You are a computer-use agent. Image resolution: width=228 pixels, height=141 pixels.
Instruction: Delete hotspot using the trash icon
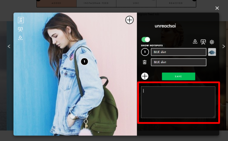click(145, 62)
